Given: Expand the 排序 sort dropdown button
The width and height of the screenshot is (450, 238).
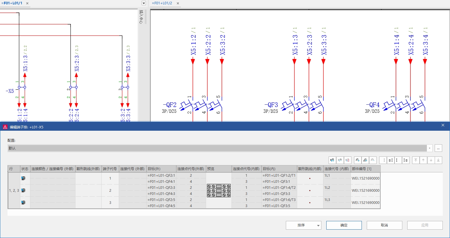Looking at the screenshot, I should [x=318, y=225].
